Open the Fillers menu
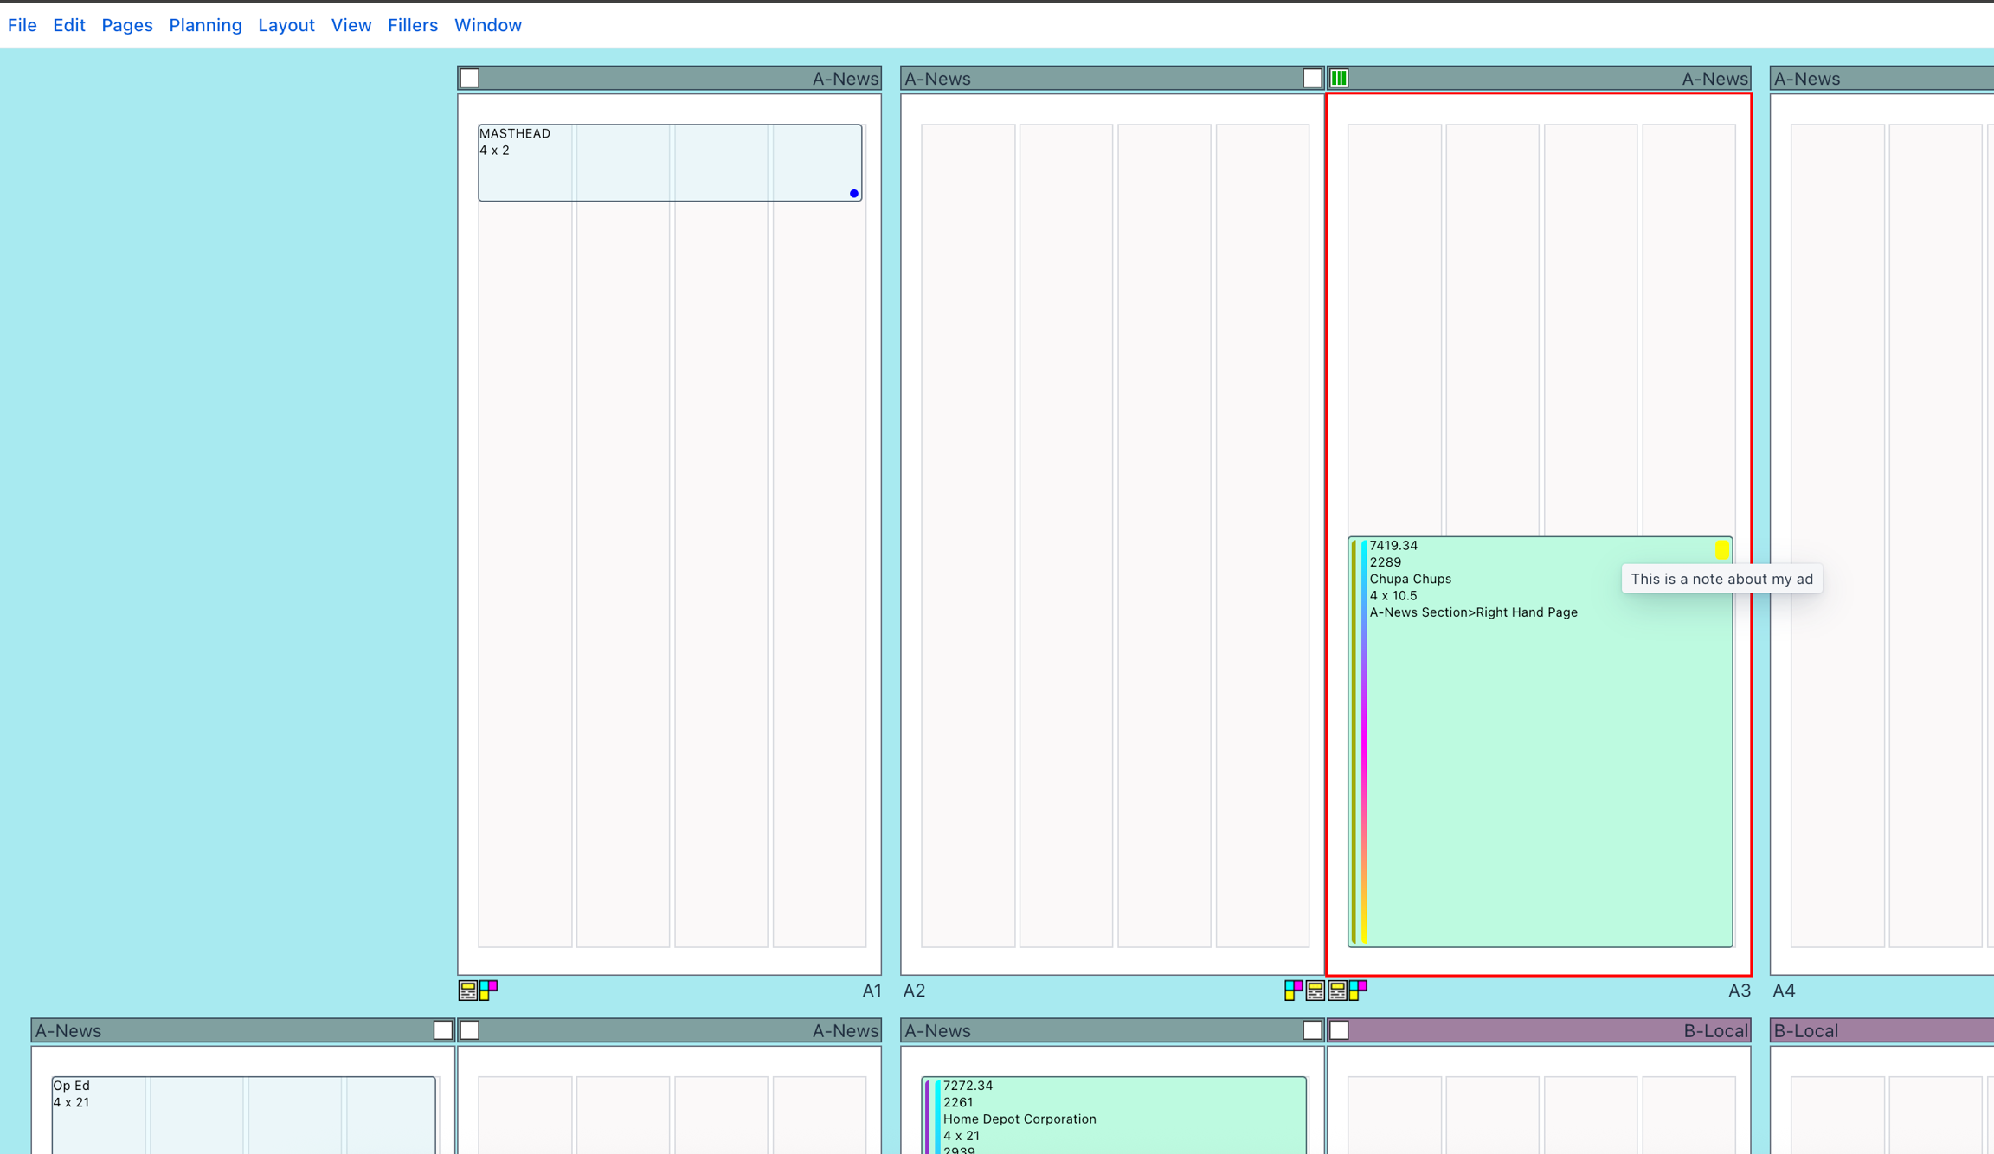Screen dimensions: 1994x1154 coord(412,25)
